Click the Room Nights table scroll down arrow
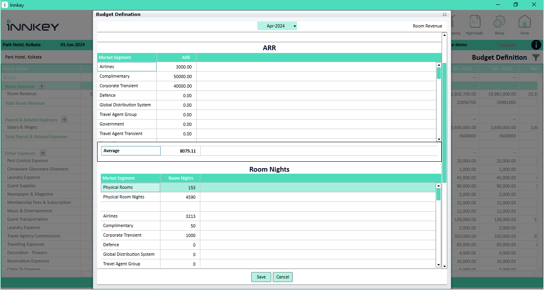 click(x=438, y=265)
